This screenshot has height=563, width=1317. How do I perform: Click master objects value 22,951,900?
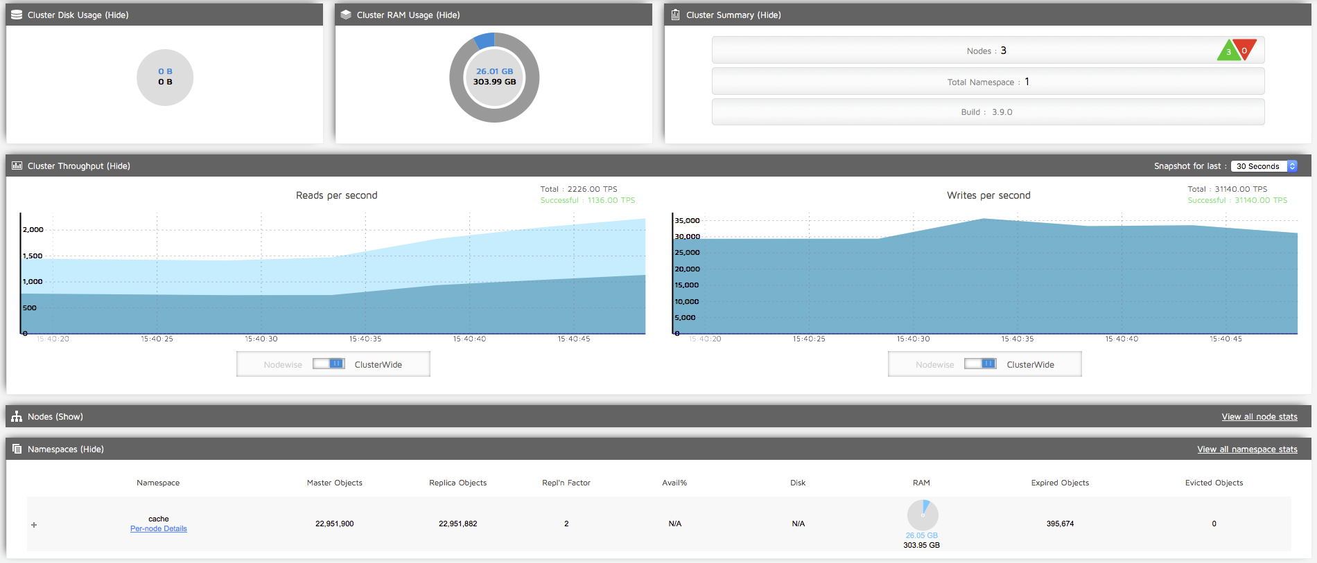(335, 524)
